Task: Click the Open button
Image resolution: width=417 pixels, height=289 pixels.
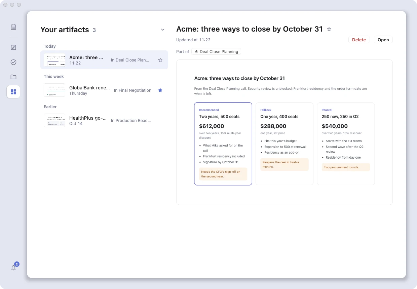Action: [383, 40]
